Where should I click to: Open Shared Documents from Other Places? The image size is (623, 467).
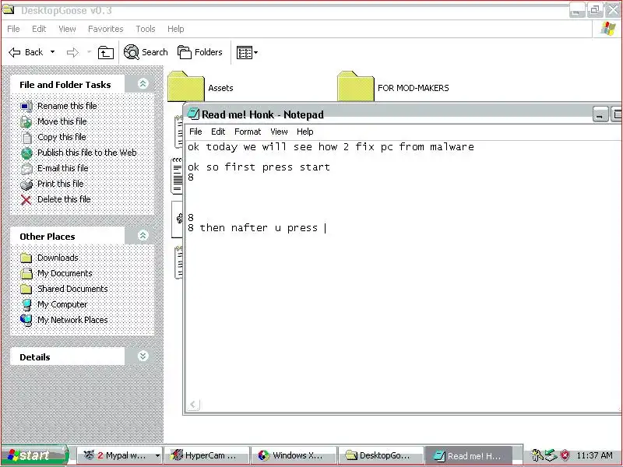pos(72,289)
